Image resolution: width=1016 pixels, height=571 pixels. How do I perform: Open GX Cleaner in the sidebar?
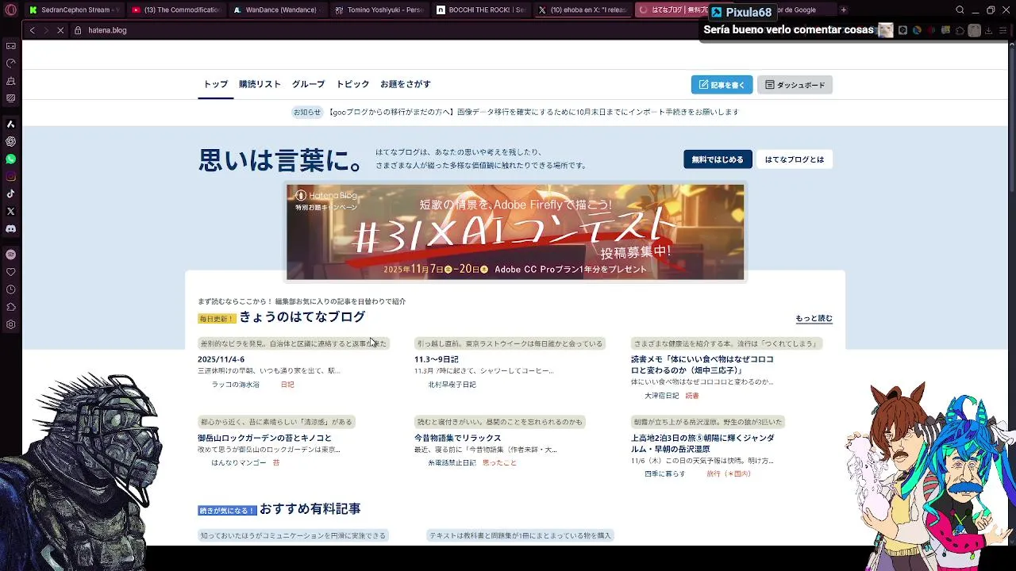(10, 81)
